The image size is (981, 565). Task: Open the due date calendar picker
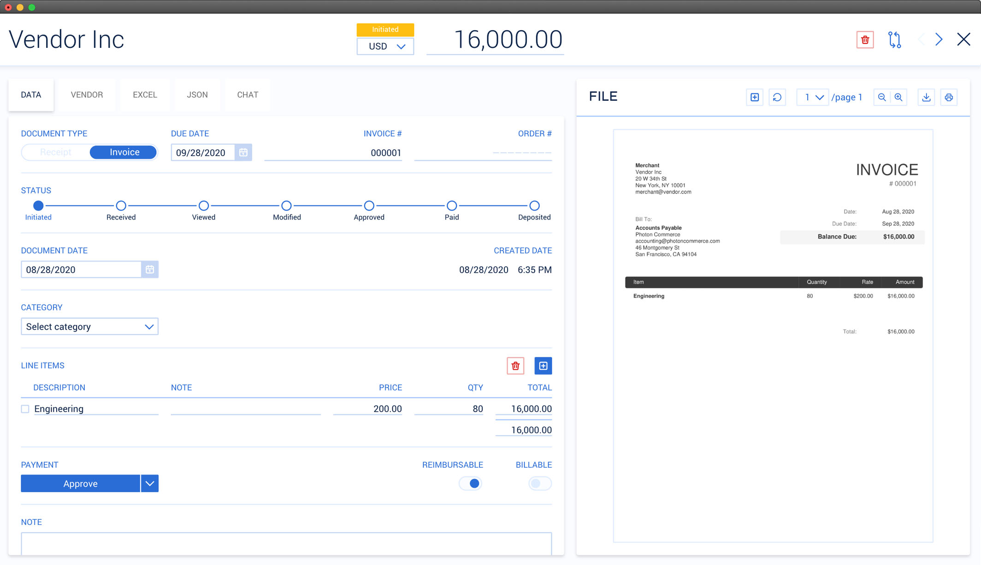tap(243, 152)
